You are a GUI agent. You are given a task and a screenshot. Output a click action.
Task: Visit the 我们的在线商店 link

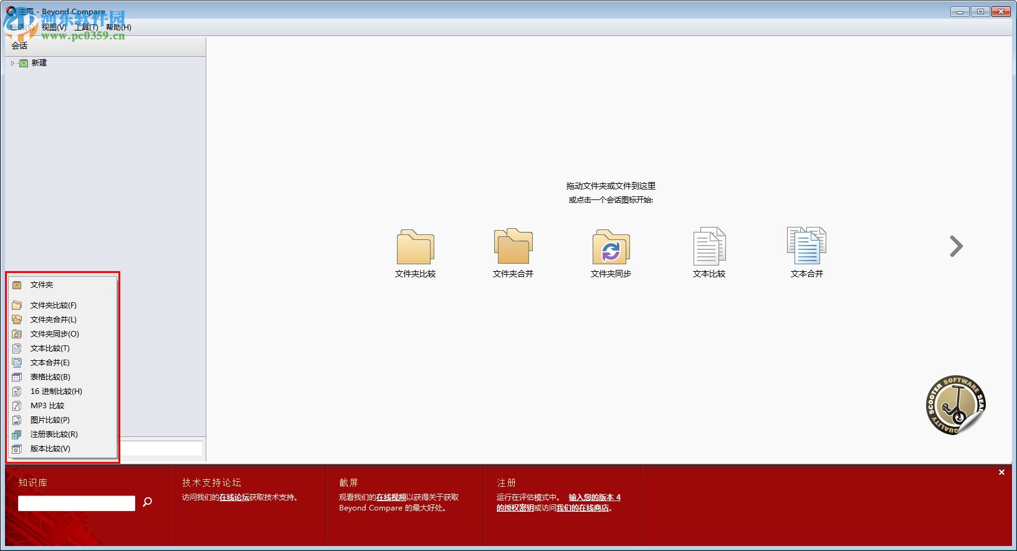click(x=583, y=508)
